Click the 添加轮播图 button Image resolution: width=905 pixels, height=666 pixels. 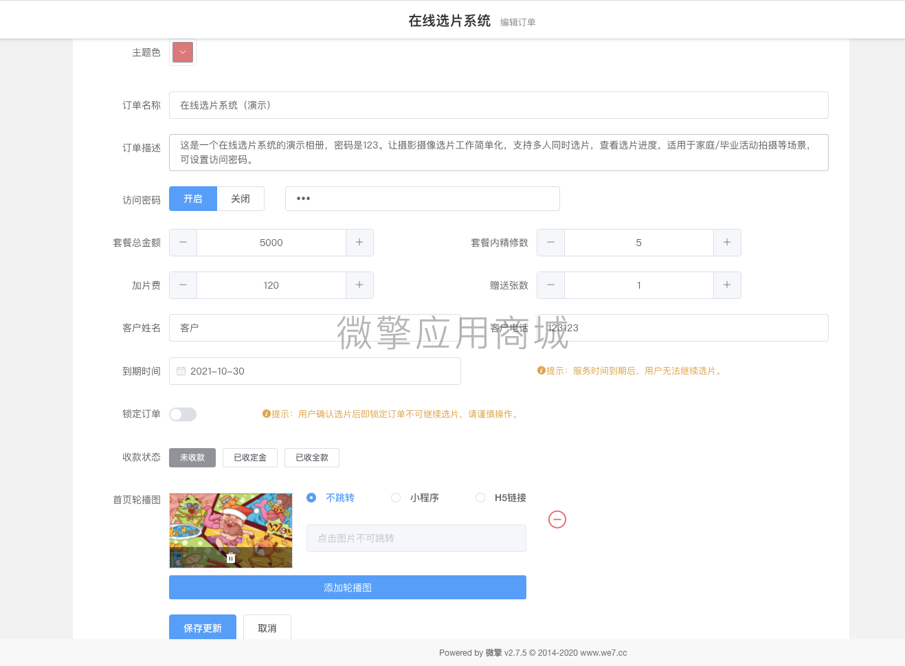pos(348,588)
